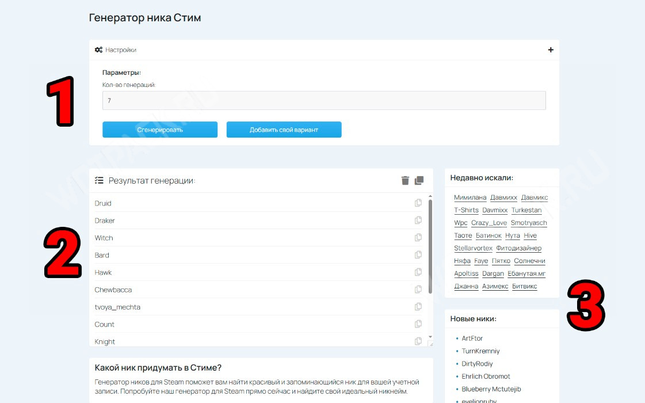Click the Сгенерировать button
645x403 pixels.
coord(160,130)
